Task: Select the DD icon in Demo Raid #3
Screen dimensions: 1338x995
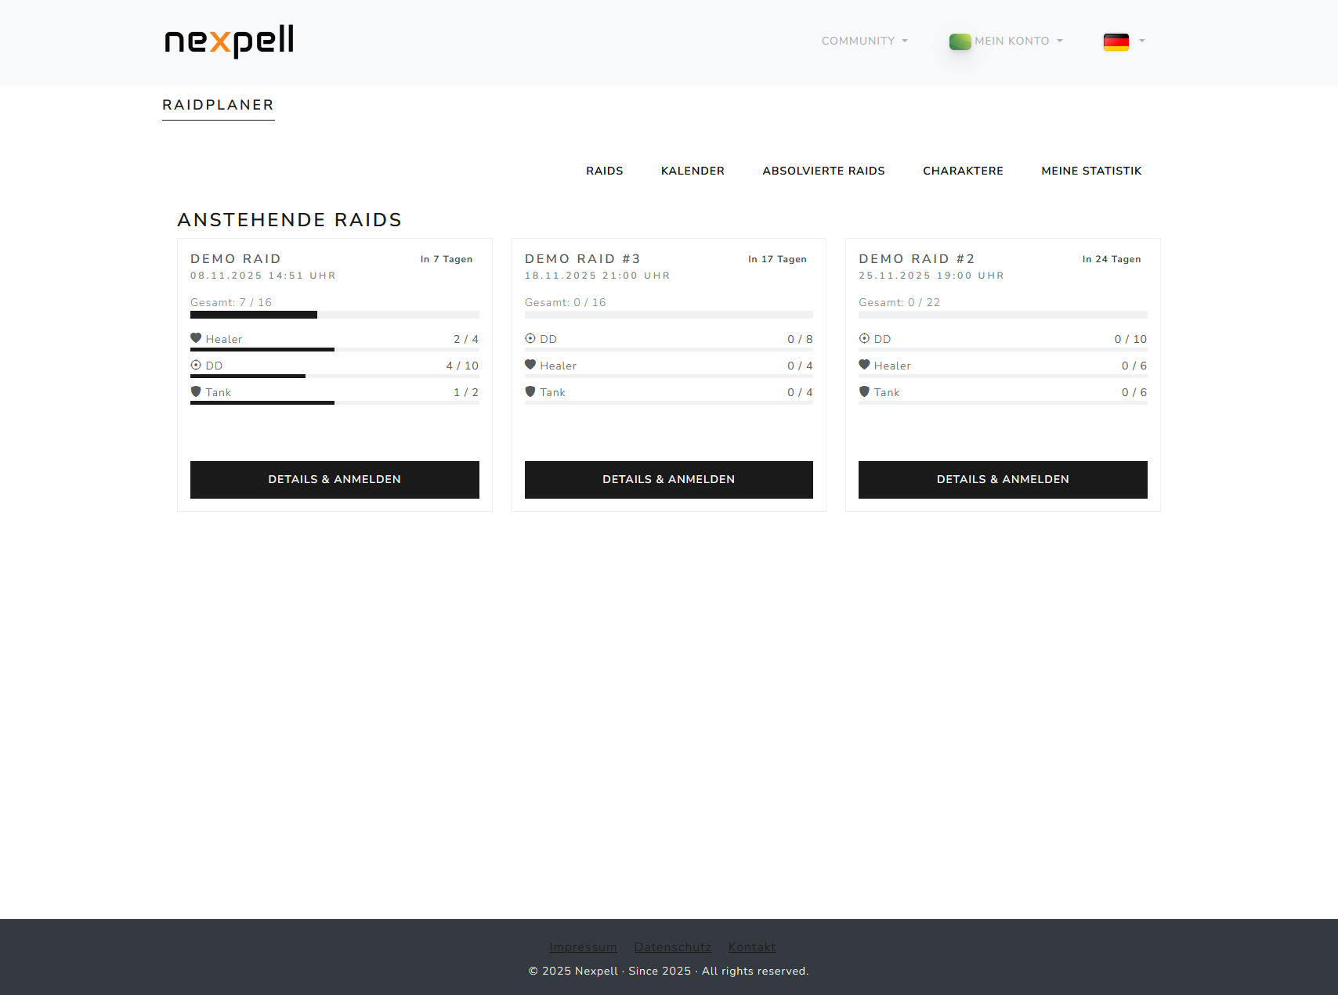Action: pyautogui.click(x=530, y=338)
